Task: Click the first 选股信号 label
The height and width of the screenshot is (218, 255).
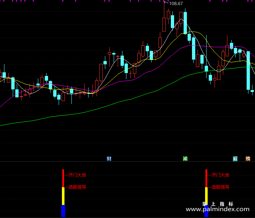Action: (77, 187)
